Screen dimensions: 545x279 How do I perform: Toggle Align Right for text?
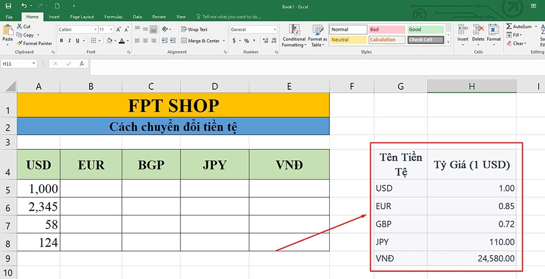tap(154, 41)
